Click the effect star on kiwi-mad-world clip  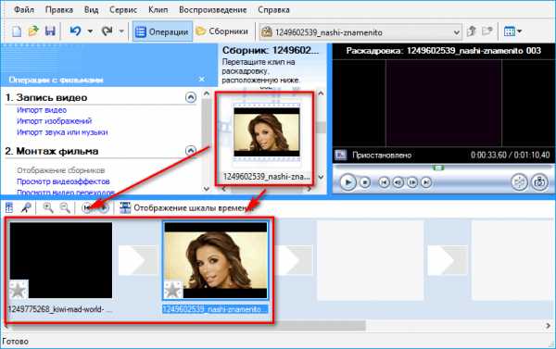coord(19,290)
